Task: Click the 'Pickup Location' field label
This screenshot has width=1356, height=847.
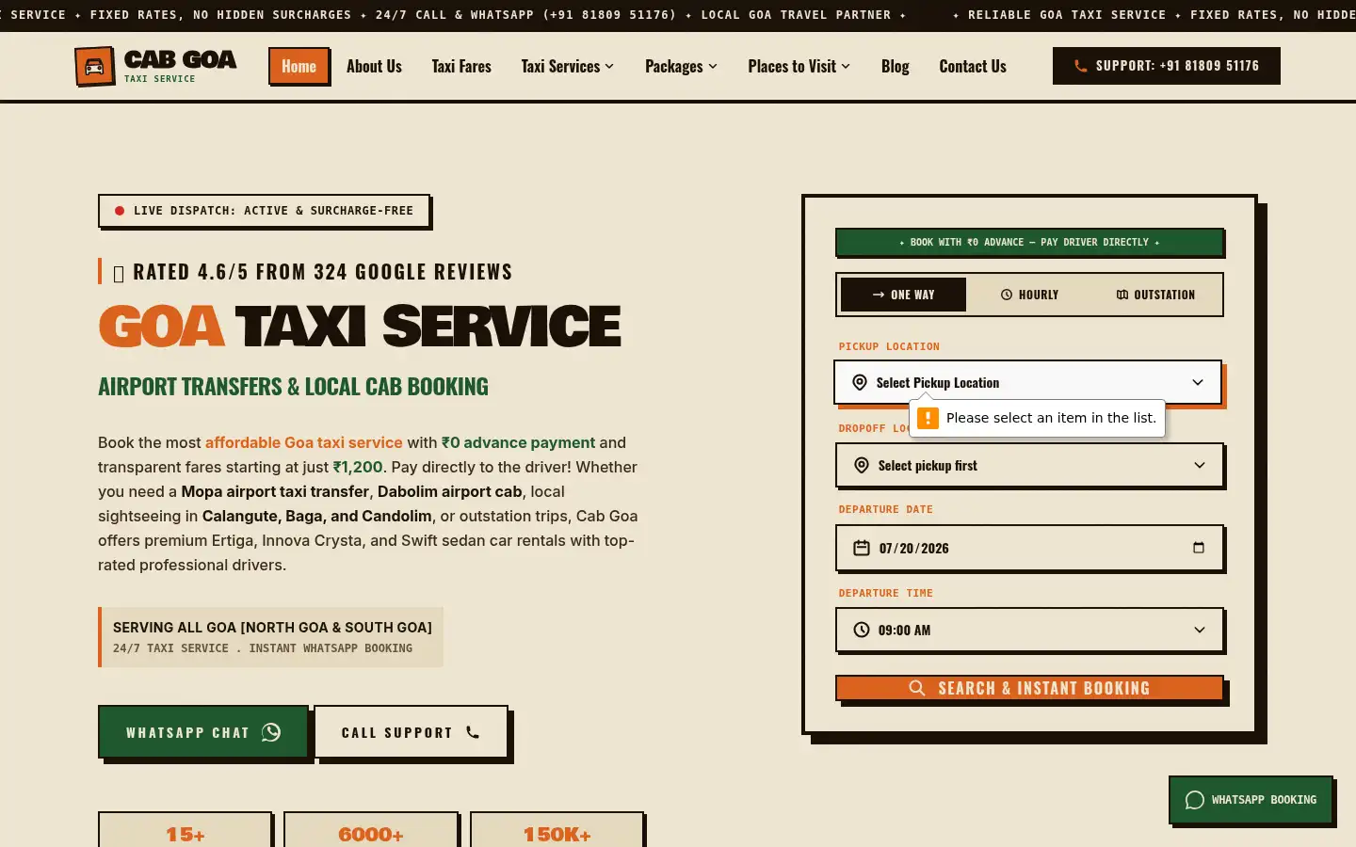Action: point(889,346)
